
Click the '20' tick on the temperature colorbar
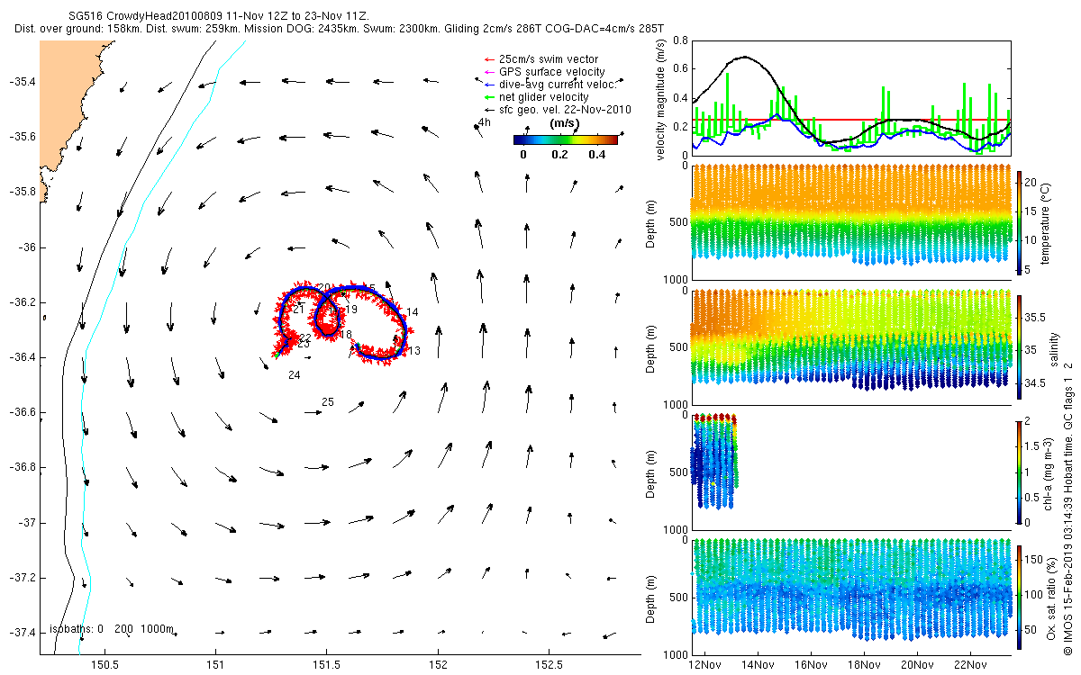pyautogui.click(x=1031, y=181)
